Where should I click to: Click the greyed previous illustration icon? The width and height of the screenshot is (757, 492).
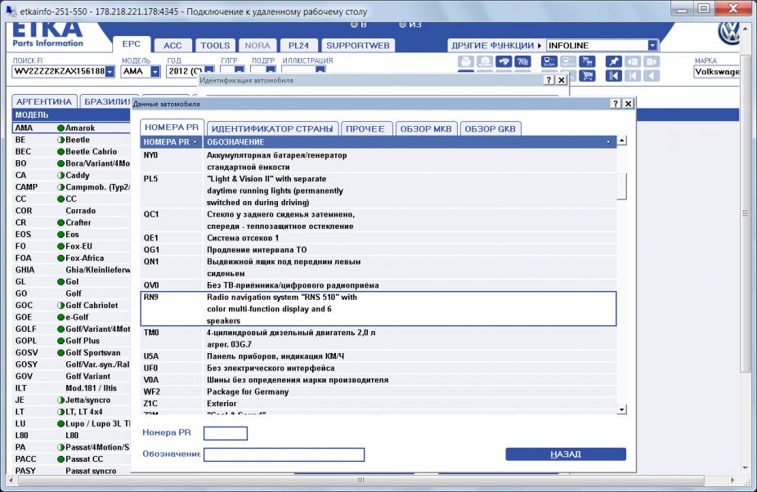point(633,61)
